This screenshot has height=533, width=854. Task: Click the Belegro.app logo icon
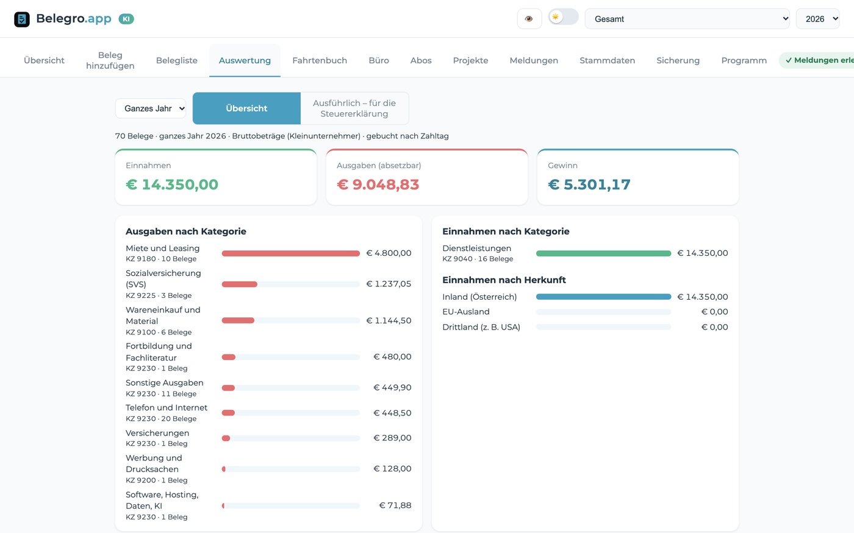pyautogui.click(x=22, y=19)
